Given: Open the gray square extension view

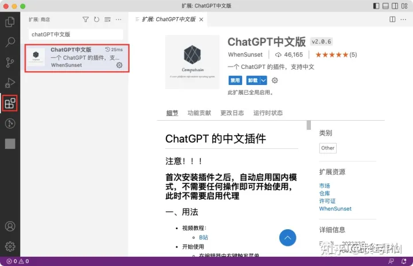Looking at the screenshot, I should (10, 144).
